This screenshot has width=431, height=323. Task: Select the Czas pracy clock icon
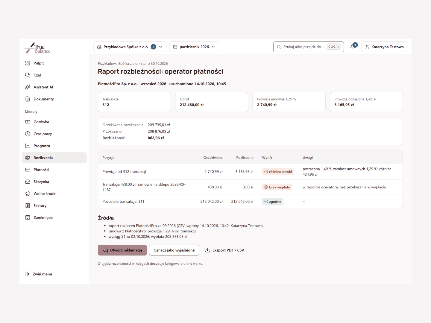[28, 134]
